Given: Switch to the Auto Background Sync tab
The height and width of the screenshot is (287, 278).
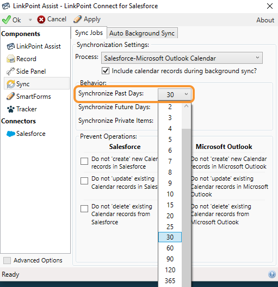Looking at the screenshot, I should pos(142,33).
